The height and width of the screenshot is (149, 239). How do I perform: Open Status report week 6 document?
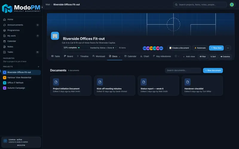tap(158, 86)
